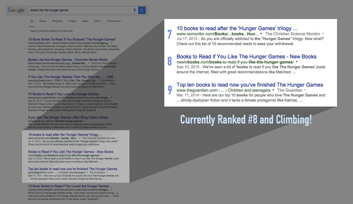Viewport: 353px width, 204px height.
Task: Click 'The Guardian' gray label in enlarged callout
Action: (290, 90)
